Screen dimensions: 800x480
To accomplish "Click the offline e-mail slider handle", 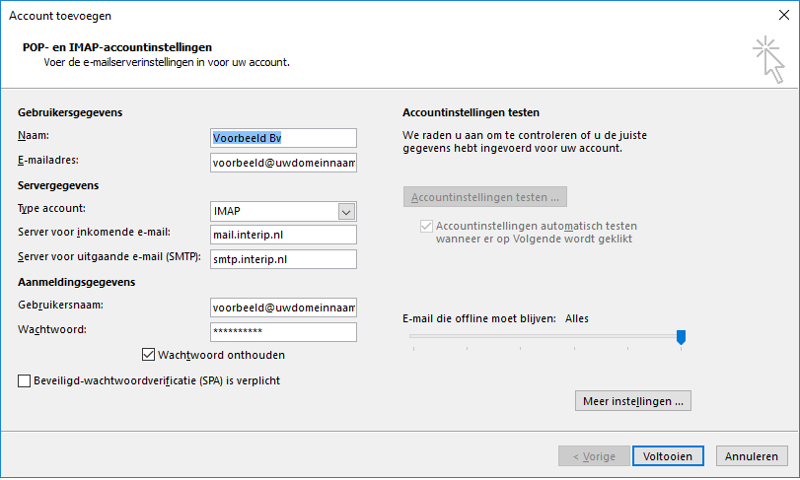I will point(681,337).
